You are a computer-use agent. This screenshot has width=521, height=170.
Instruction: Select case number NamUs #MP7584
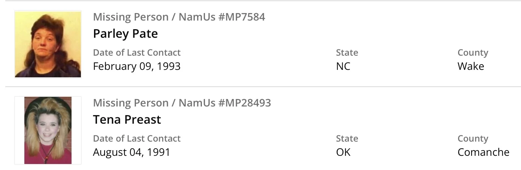(x=222, y=17)
